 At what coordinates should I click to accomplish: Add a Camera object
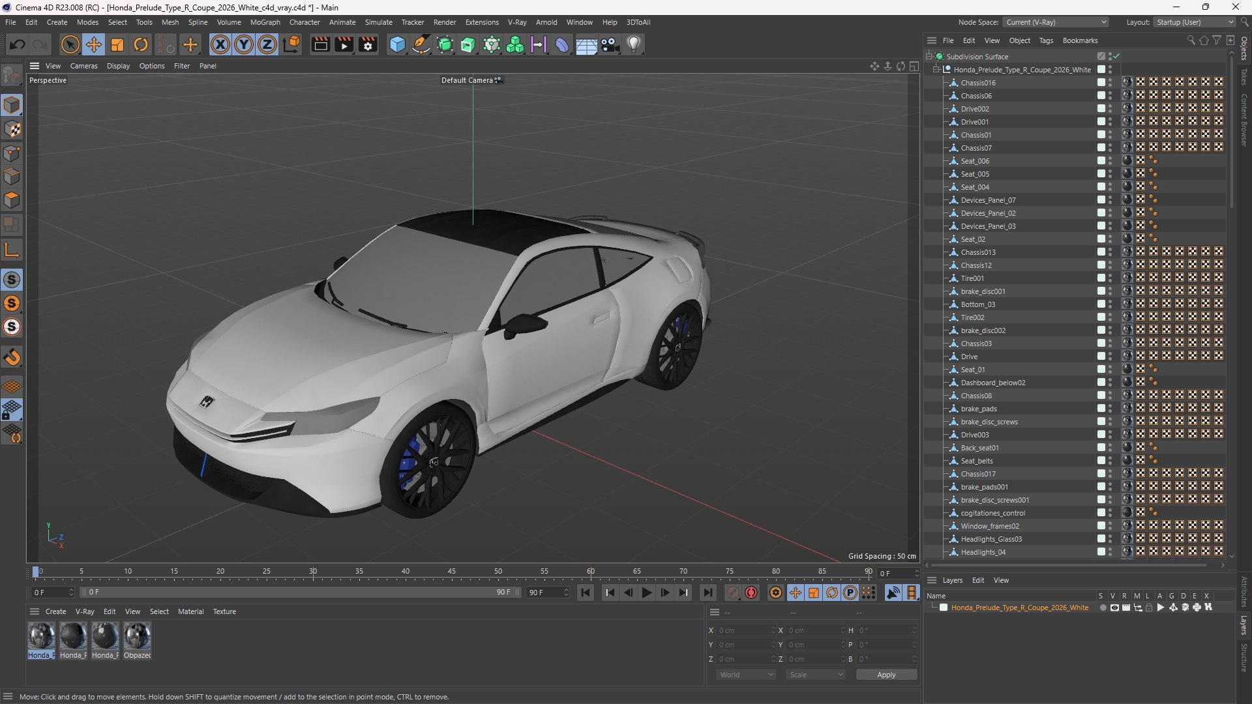tap(610, 44)
